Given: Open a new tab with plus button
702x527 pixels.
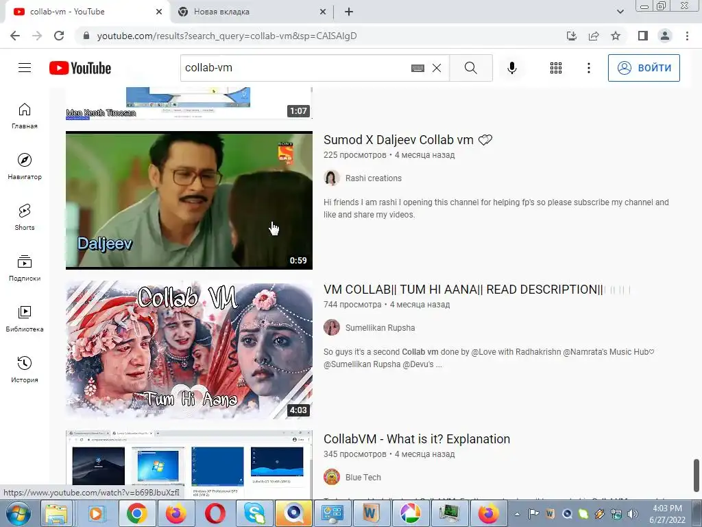Looking at the screenshot, I should point(349,12).
